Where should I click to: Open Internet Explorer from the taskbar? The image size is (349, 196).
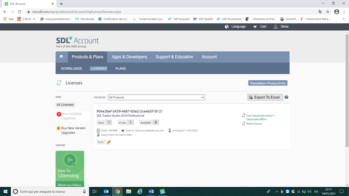[140, 192]
